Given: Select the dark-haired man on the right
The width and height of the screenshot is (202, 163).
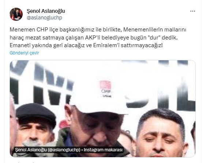Looking at the screenshot, I should point(162,134).
